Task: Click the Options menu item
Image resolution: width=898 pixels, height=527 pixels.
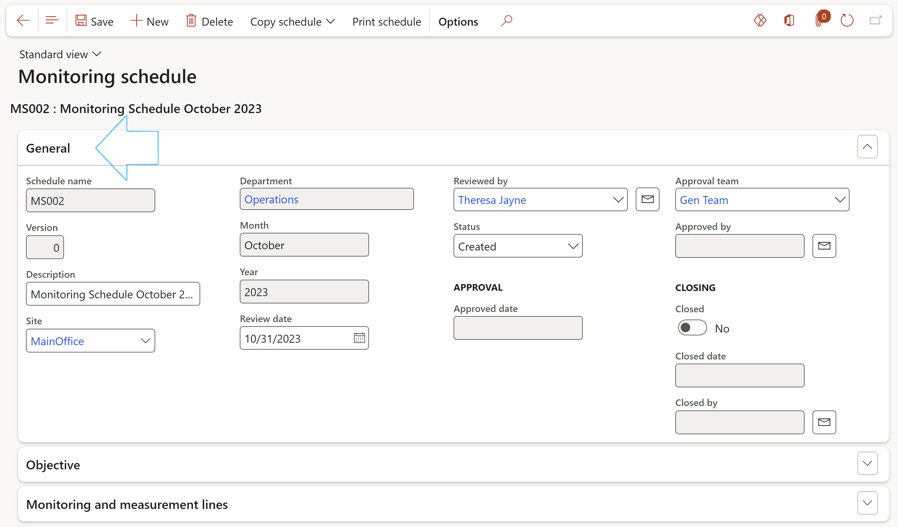Action: (x=458, y=21)
